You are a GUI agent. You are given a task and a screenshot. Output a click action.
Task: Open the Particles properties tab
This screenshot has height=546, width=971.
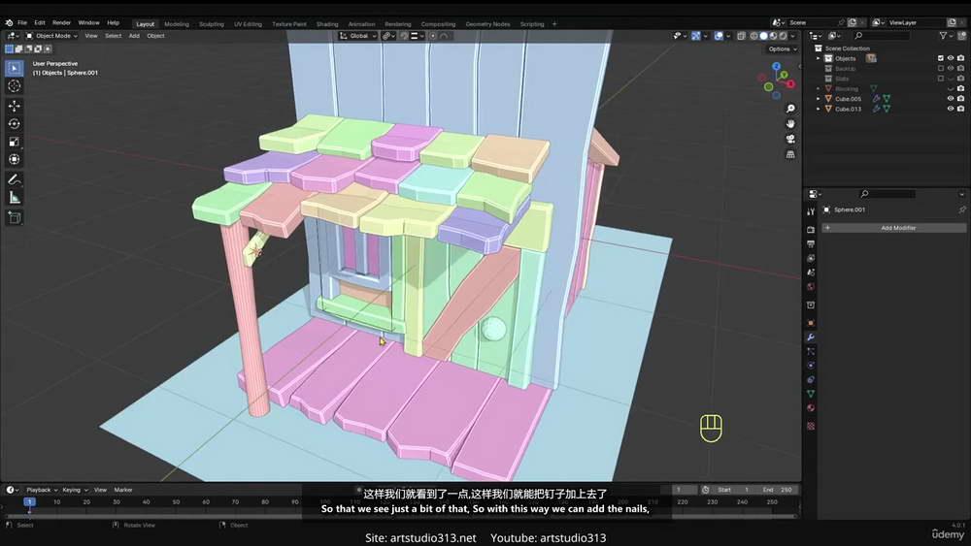coord(811,351)
